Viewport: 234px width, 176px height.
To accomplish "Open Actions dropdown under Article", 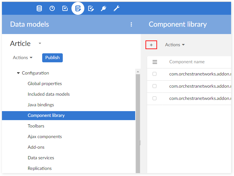I will point(23,58).
